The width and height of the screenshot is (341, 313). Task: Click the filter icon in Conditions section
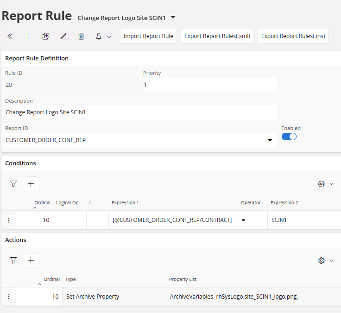(x=13, y=184)
